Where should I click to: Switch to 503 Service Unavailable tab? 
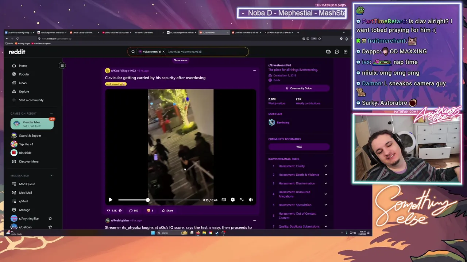pos(150,32)
